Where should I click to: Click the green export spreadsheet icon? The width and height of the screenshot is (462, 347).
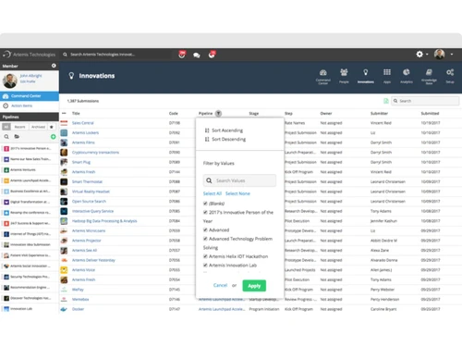click(385, 101)
